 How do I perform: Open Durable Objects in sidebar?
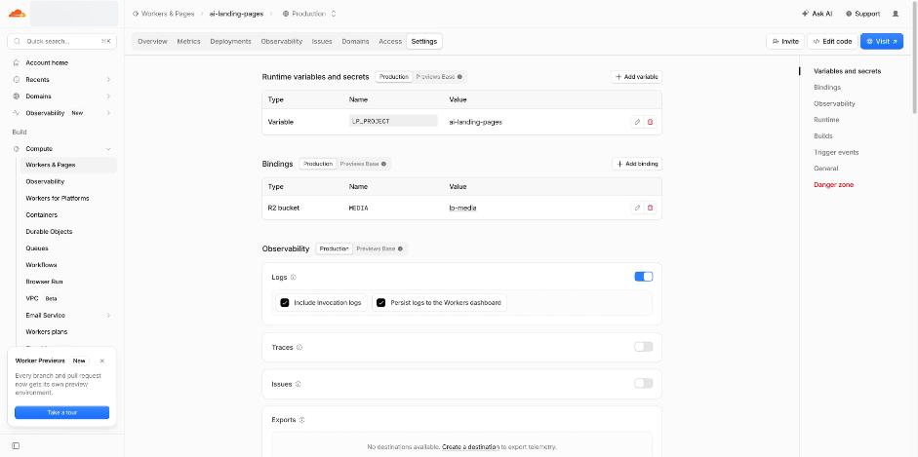click(49, 231)
